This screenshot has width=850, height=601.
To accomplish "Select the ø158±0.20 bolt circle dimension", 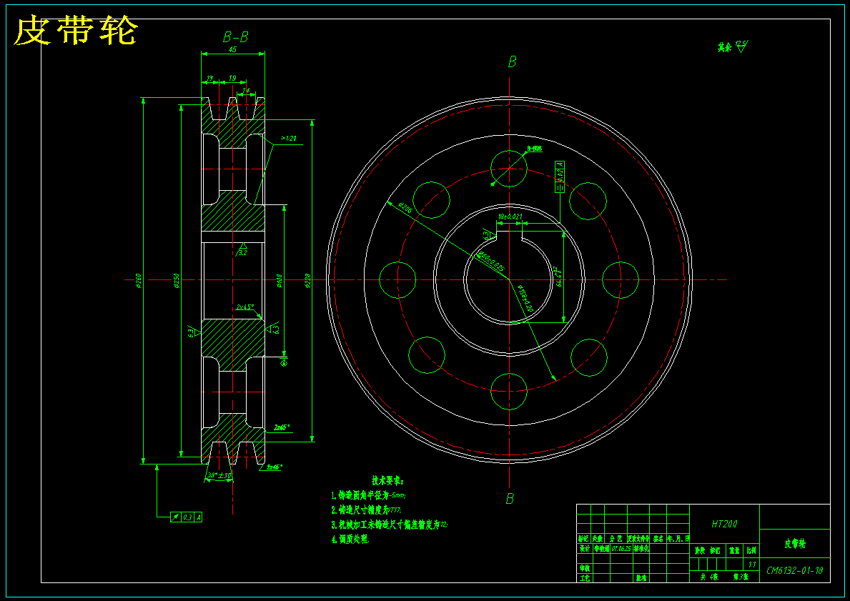I will point(526,299).
